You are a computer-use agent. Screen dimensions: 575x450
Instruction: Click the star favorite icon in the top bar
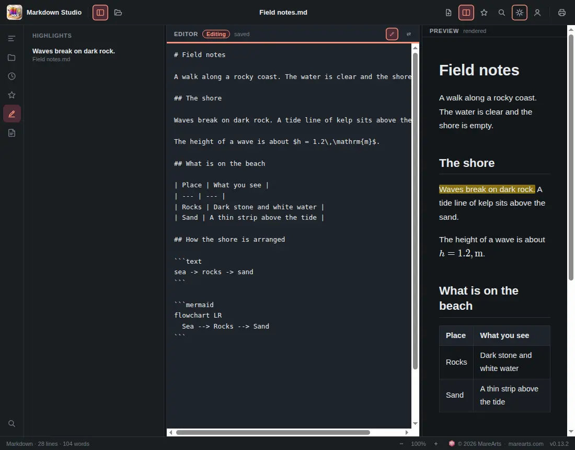tap(484, 13)
